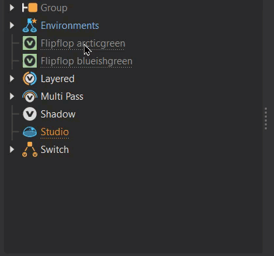The width and height of the screenshot is (274, 256).
Task: Select the Flipflop arcticgreen green V icon
Action: (x=29, y=43)
